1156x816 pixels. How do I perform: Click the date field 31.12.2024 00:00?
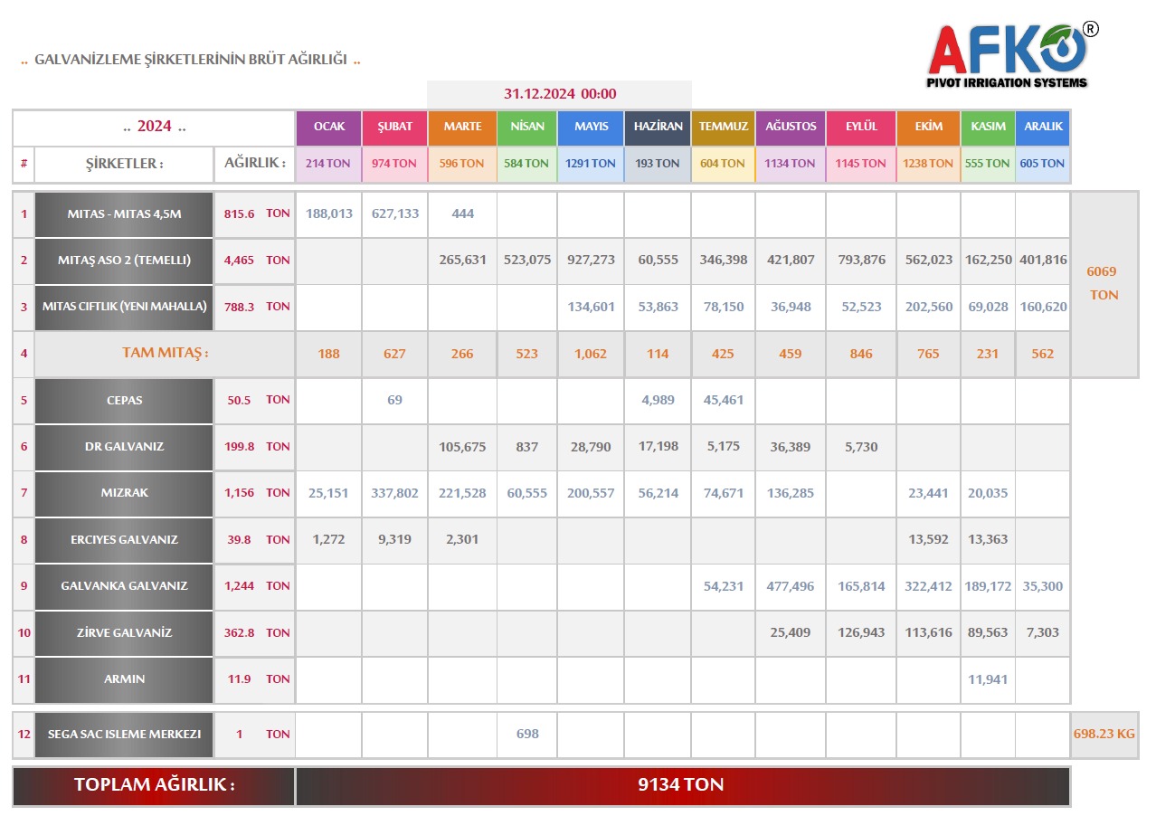(x=559, y=94)
